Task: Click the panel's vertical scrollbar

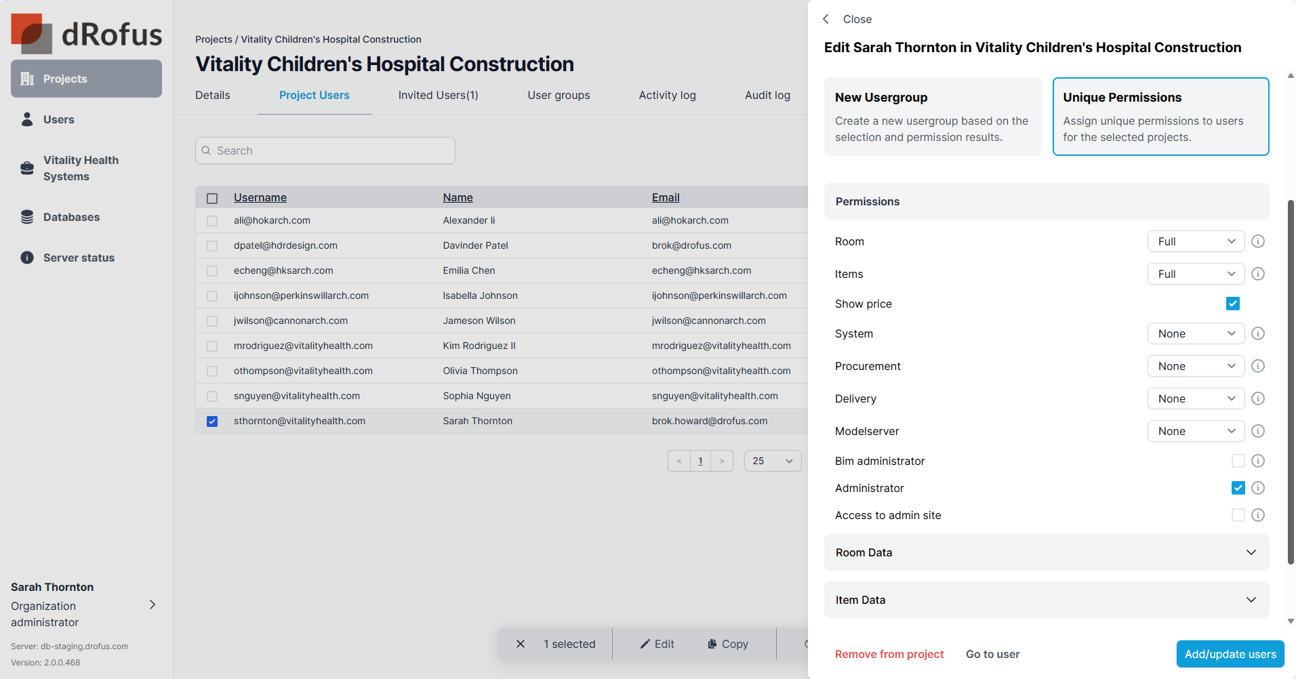Action: point(1291,379)
